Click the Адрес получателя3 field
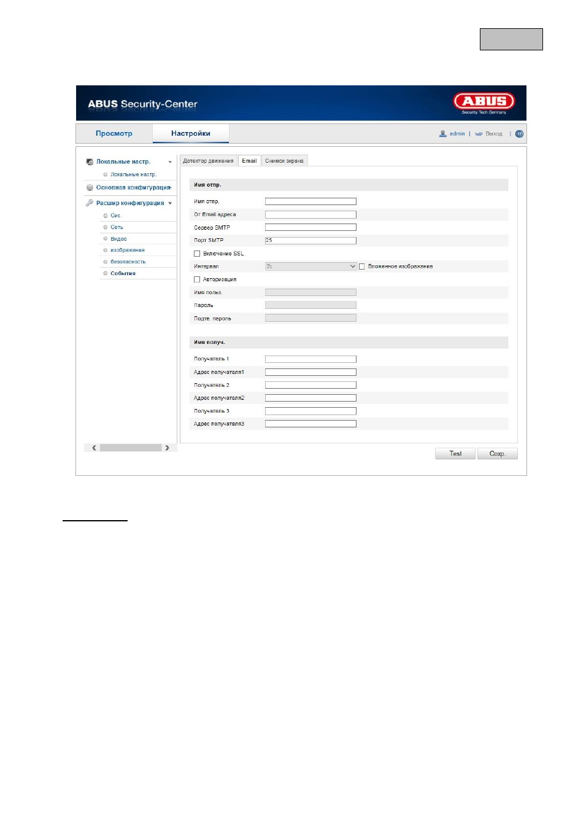This screenshot has height=829, width=586. [x=310, y=424]
